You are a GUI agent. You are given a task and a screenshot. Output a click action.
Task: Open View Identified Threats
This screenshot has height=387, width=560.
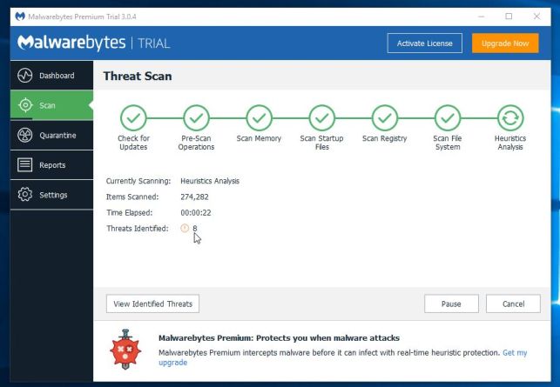point(152,304)
